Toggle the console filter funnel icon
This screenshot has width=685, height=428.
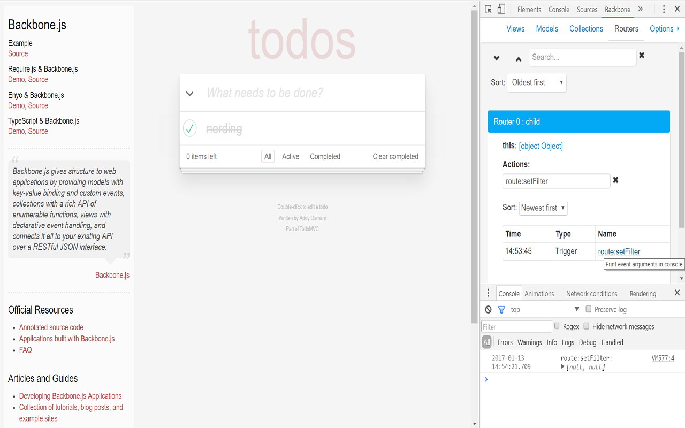[x=501, y=309]
